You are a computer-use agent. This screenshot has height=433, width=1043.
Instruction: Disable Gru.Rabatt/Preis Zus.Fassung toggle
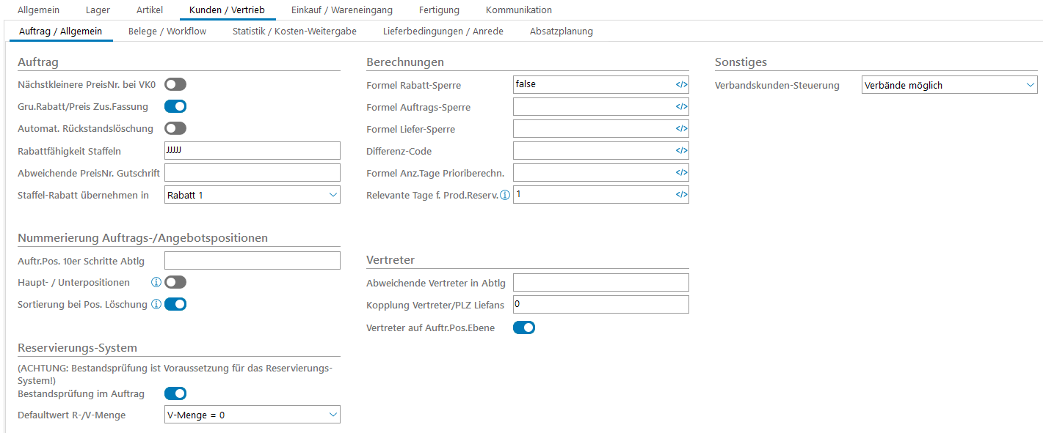pyautogui.click(x=175, y=106)
